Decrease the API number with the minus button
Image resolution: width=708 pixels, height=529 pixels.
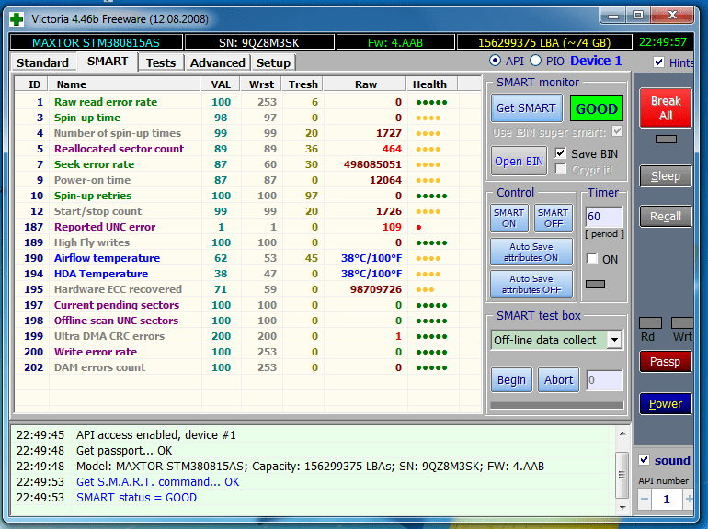pyautogui.click(x=645, y=499)
